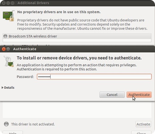155x134 pixels.
Task: Click the "Password:" label
Action: [25, 77]
